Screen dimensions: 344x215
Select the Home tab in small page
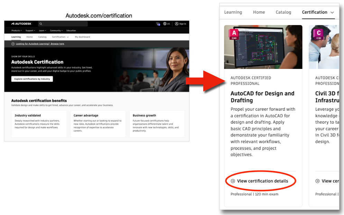(29, 37)
